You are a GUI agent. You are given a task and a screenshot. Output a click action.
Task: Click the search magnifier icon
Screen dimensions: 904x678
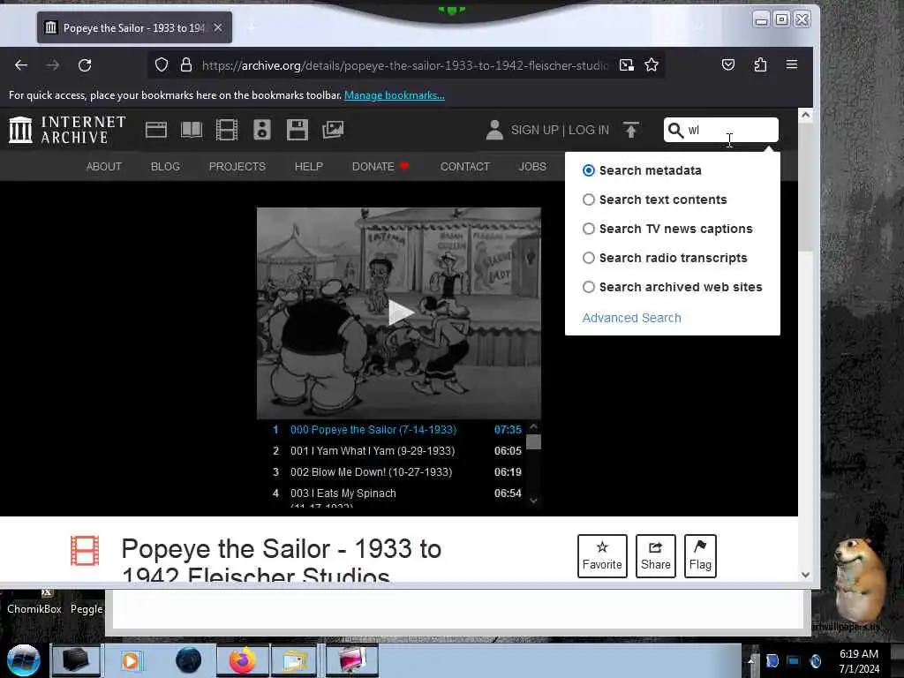[675, 131]
